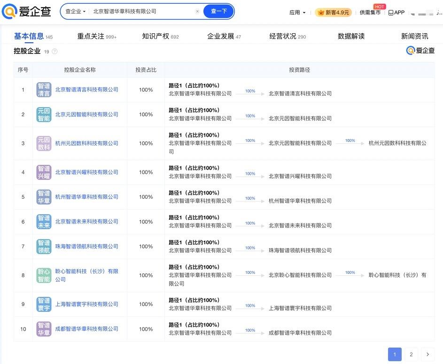Open 北京智谱清言科技有限公司 company link
Screen dimensions: 443x364
pyautogui.click(x=86, y=90)
